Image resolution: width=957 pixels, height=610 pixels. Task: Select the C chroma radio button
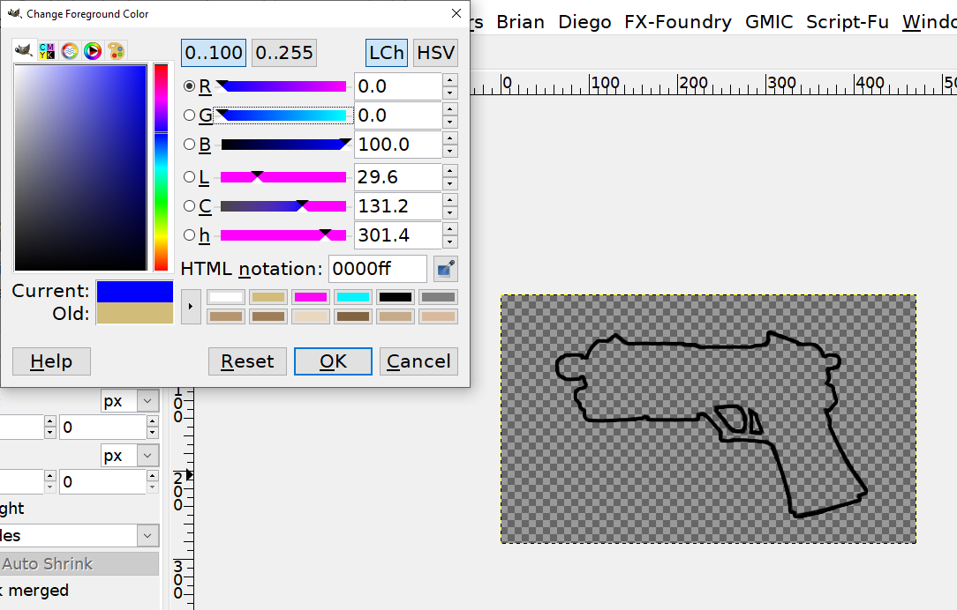[x=189, y=206]
